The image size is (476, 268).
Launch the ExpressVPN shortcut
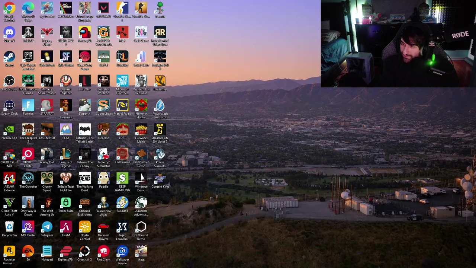pos(66,251)
